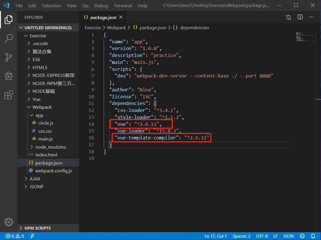The height and width of the screenshot is (240, 321).
Task: Open the editor More Actions ellipsis
Action: coord(311,17)
